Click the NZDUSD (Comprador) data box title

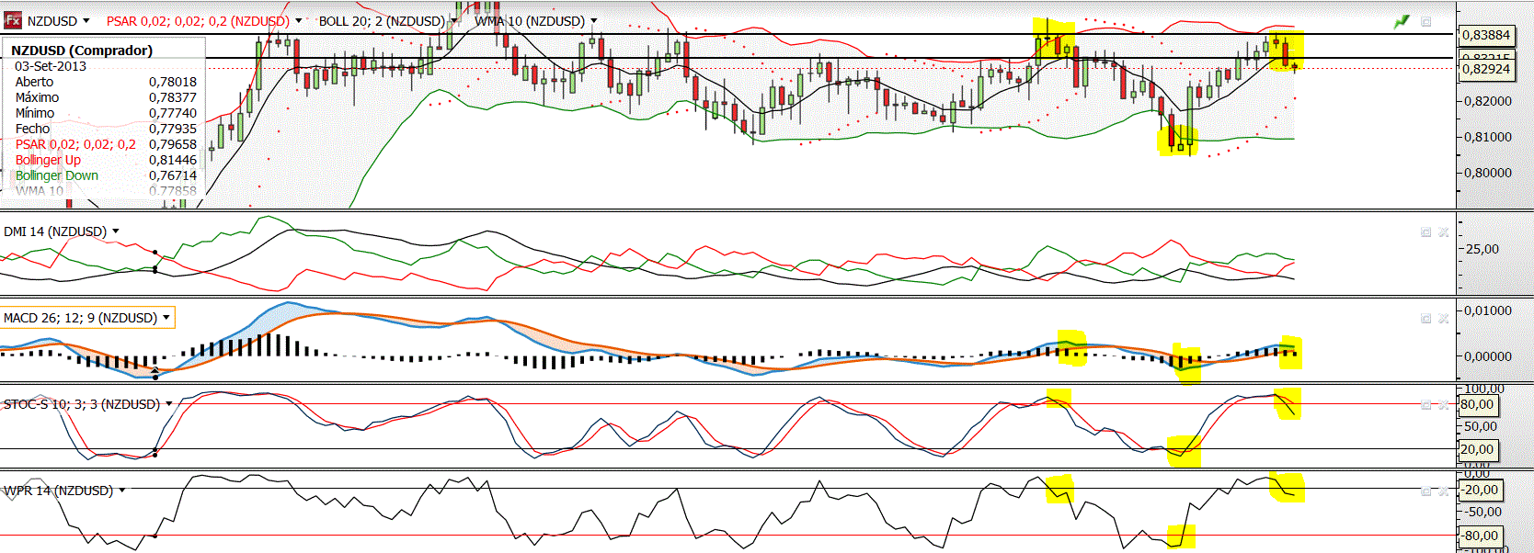[x=82, y=51]
